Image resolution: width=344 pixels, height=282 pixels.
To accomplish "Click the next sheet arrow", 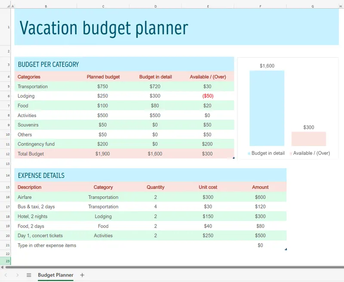I will click(x=17, y=275).
